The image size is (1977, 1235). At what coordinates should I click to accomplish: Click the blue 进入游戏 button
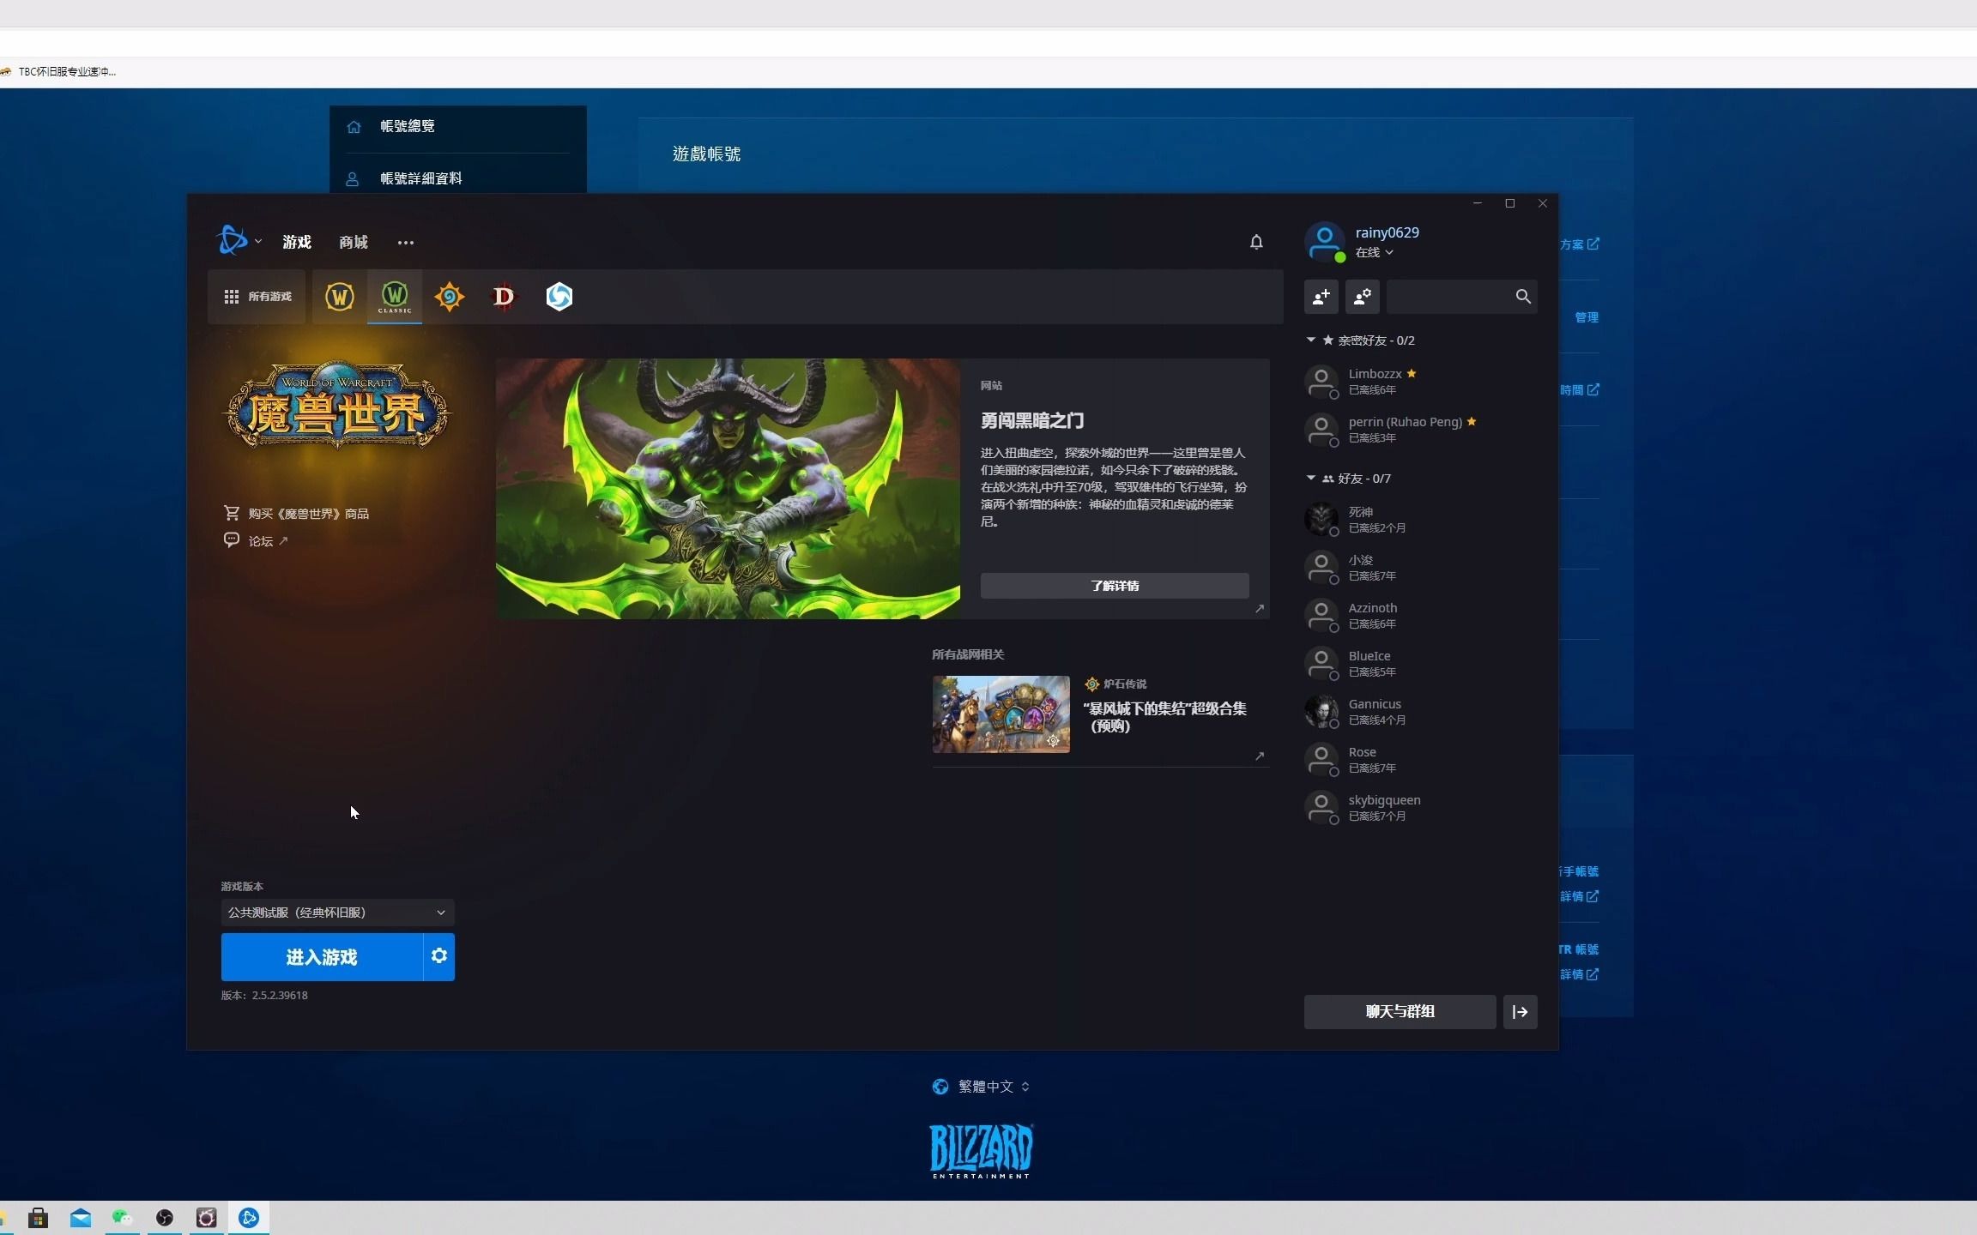coord(322,957)
